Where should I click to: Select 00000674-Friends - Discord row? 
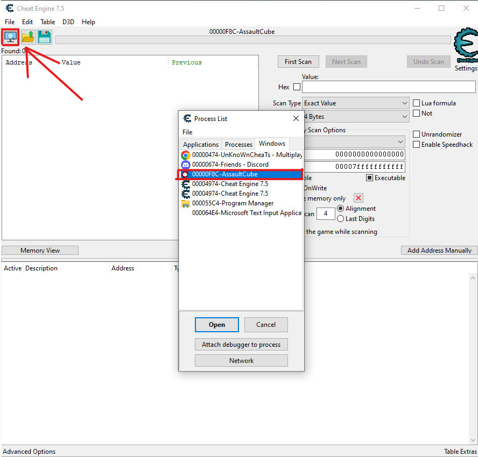click(241, 165)
